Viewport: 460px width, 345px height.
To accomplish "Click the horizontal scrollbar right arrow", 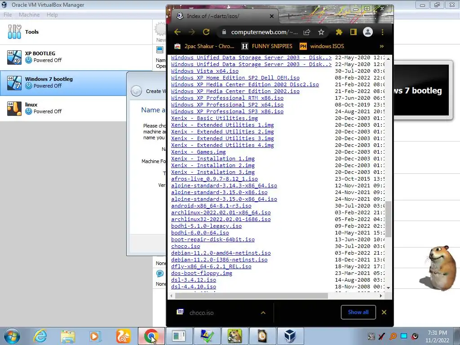I will [x=381, y=296].
